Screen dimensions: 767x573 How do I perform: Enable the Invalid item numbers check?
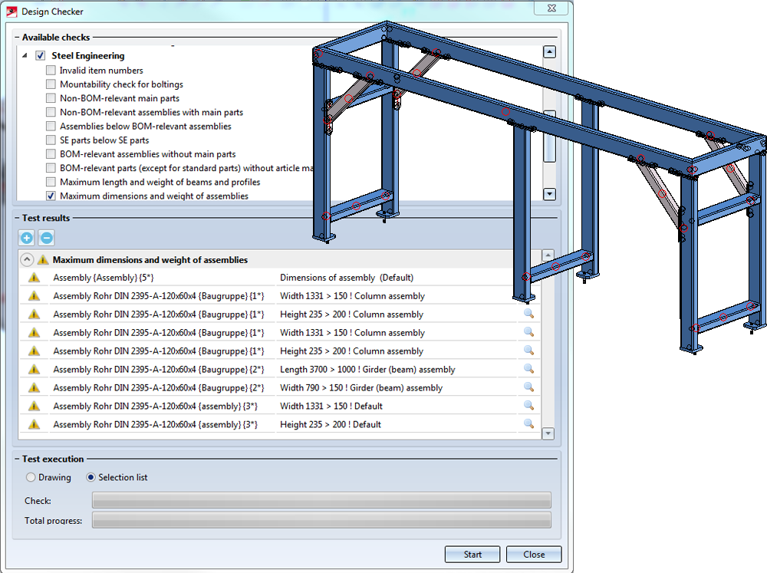click(x=51, y=71)
